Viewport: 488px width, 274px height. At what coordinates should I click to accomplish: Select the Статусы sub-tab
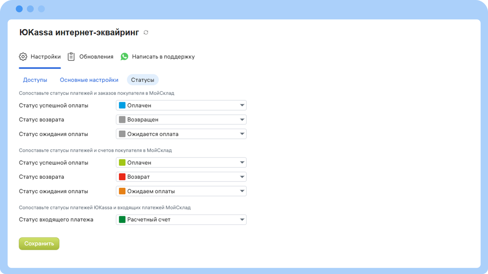[x=143, y=80]
